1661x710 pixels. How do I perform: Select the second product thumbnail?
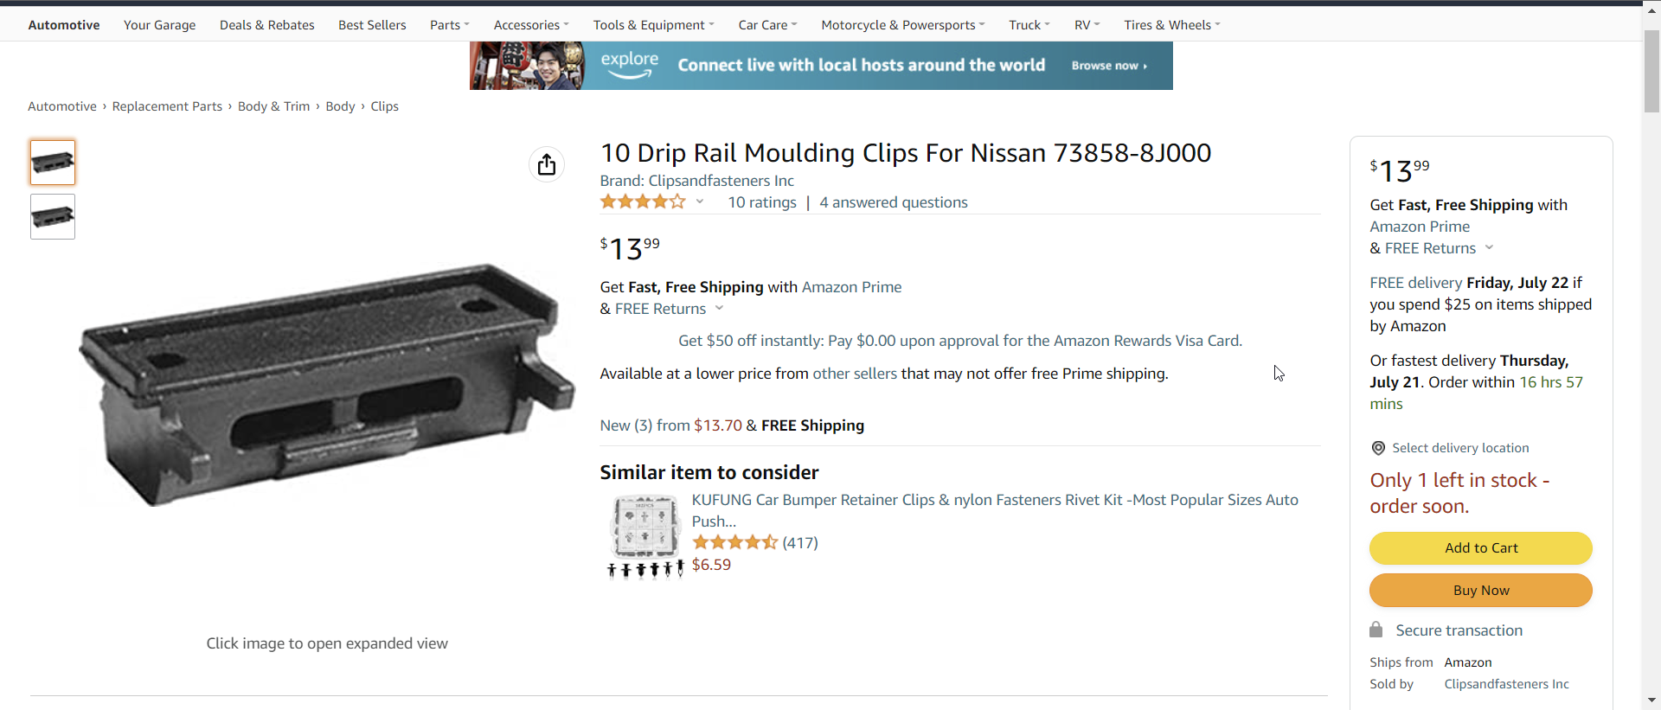pyautogui.click(x=53, y=216)
